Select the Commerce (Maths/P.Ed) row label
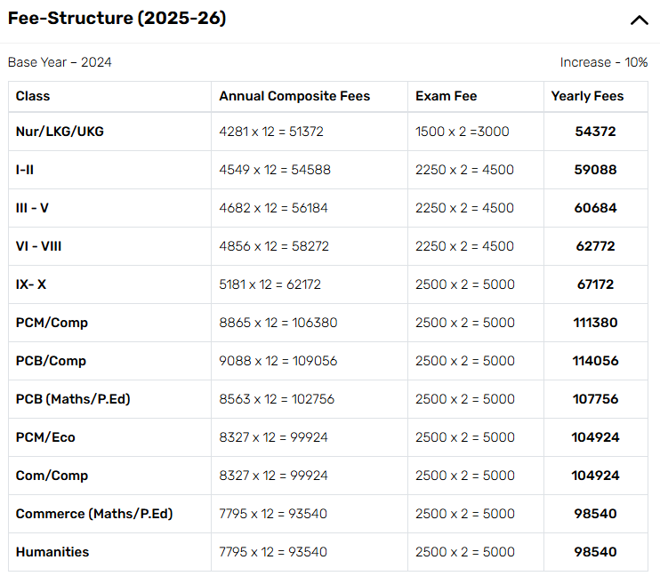Image resolution: width=660 pixels, height=584 pixels. point(94,514)
